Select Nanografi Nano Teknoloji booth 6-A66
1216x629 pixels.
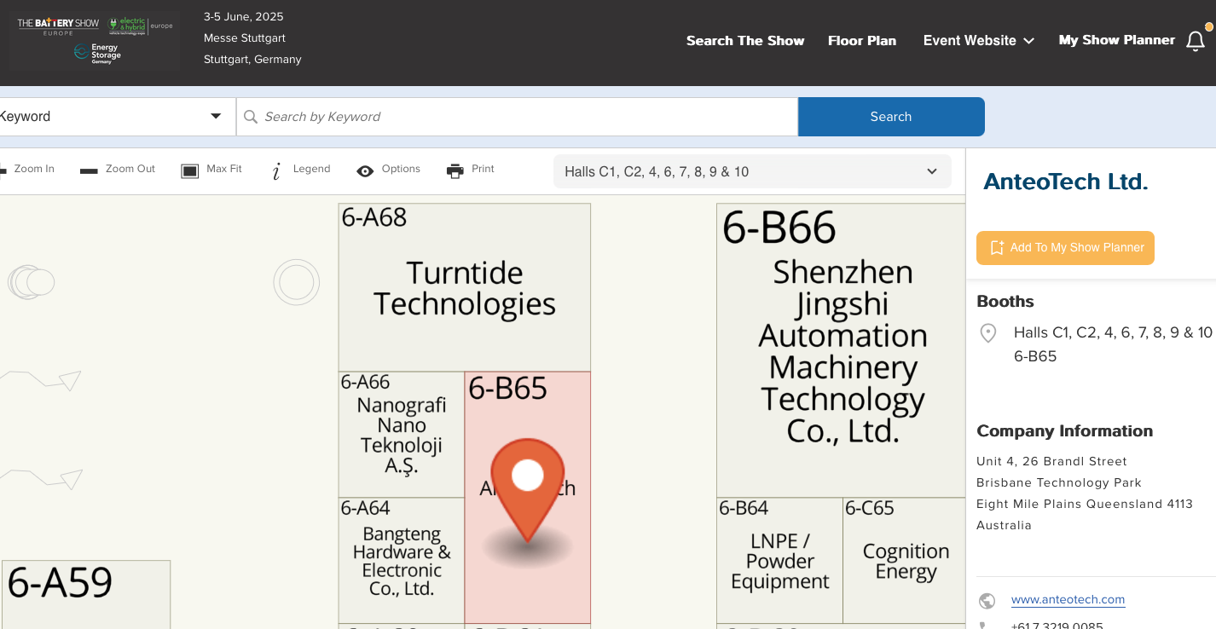[x=401, y=435]
